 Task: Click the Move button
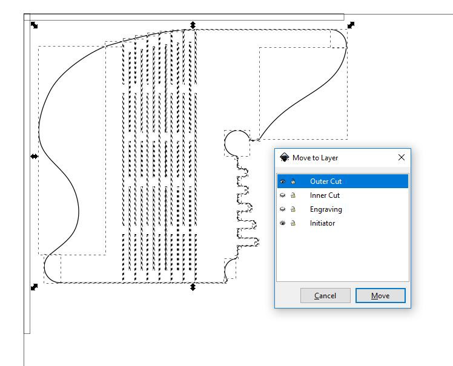pyautogui.click(x=380, y=296)
